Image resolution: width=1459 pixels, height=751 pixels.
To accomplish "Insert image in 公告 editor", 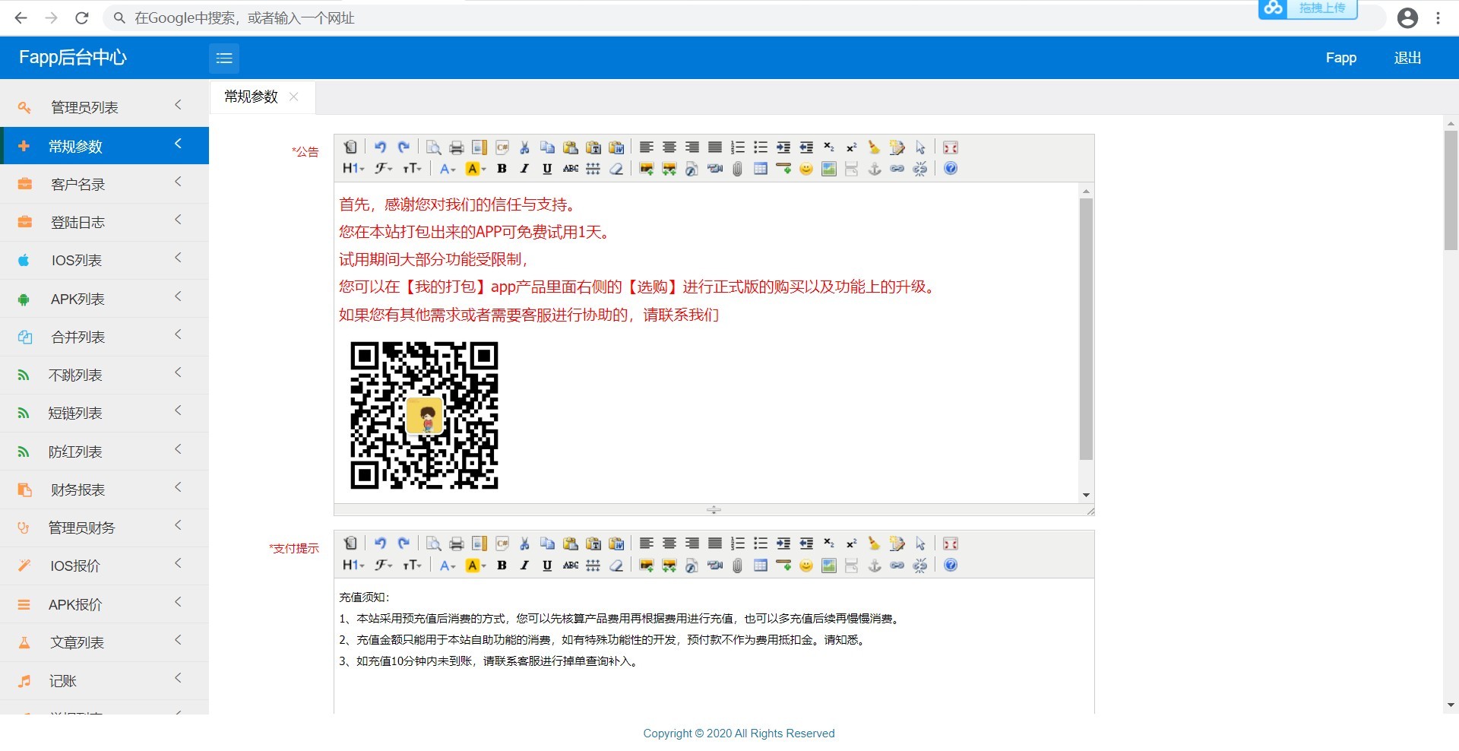I will click(x=647, y=169).
